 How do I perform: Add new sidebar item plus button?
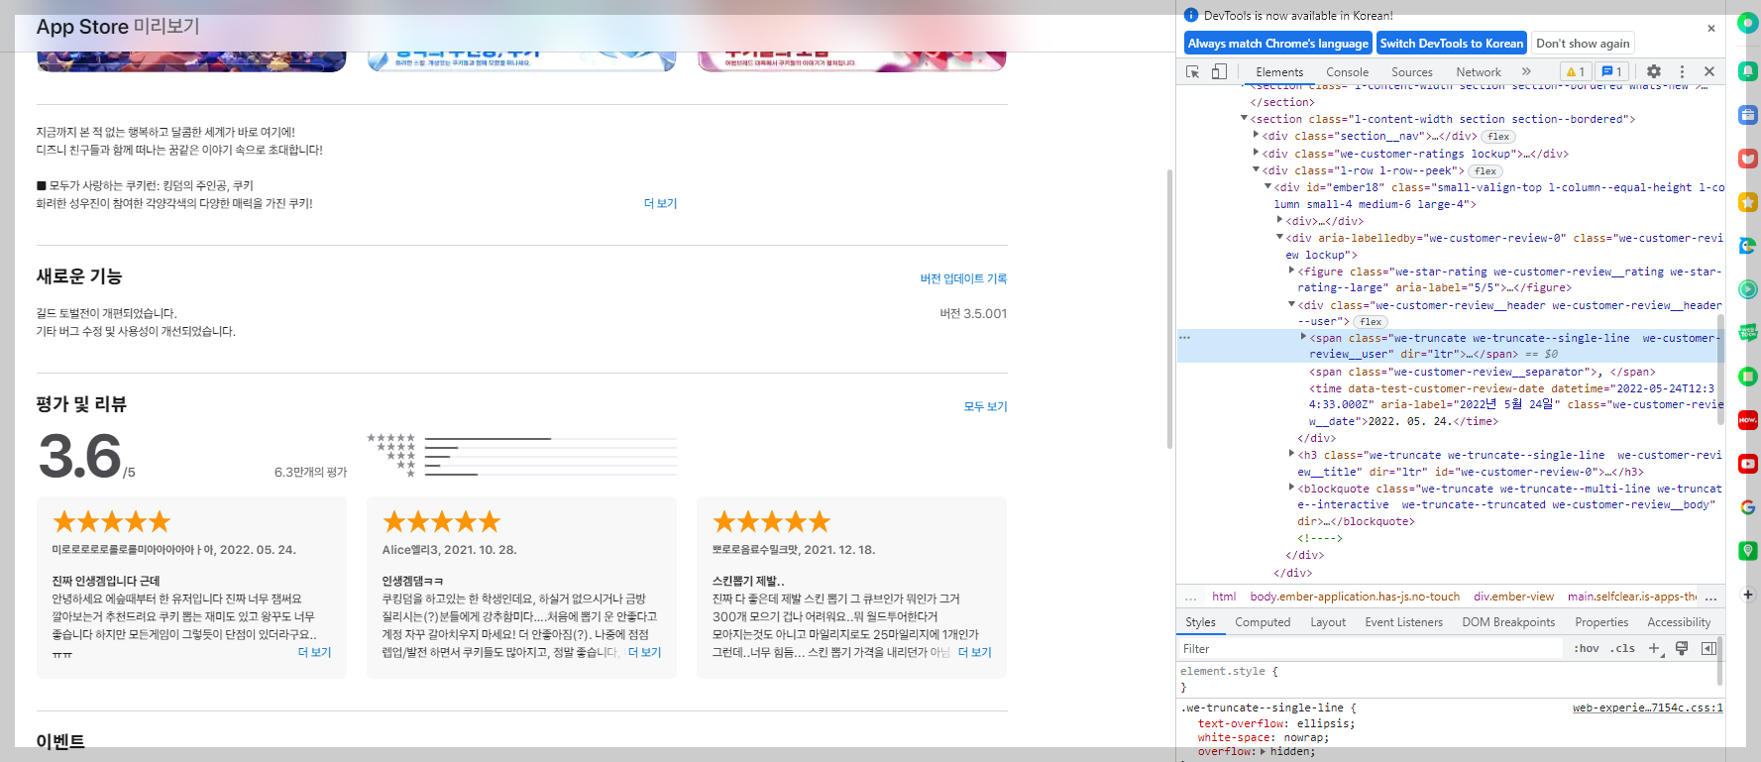[x=1748, y=595]
